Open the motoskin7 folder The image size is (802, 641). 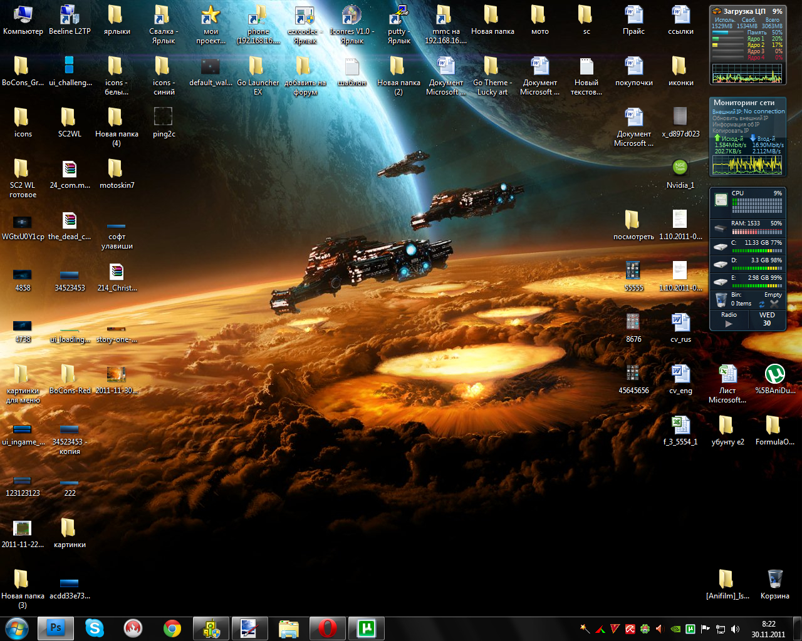117,174
